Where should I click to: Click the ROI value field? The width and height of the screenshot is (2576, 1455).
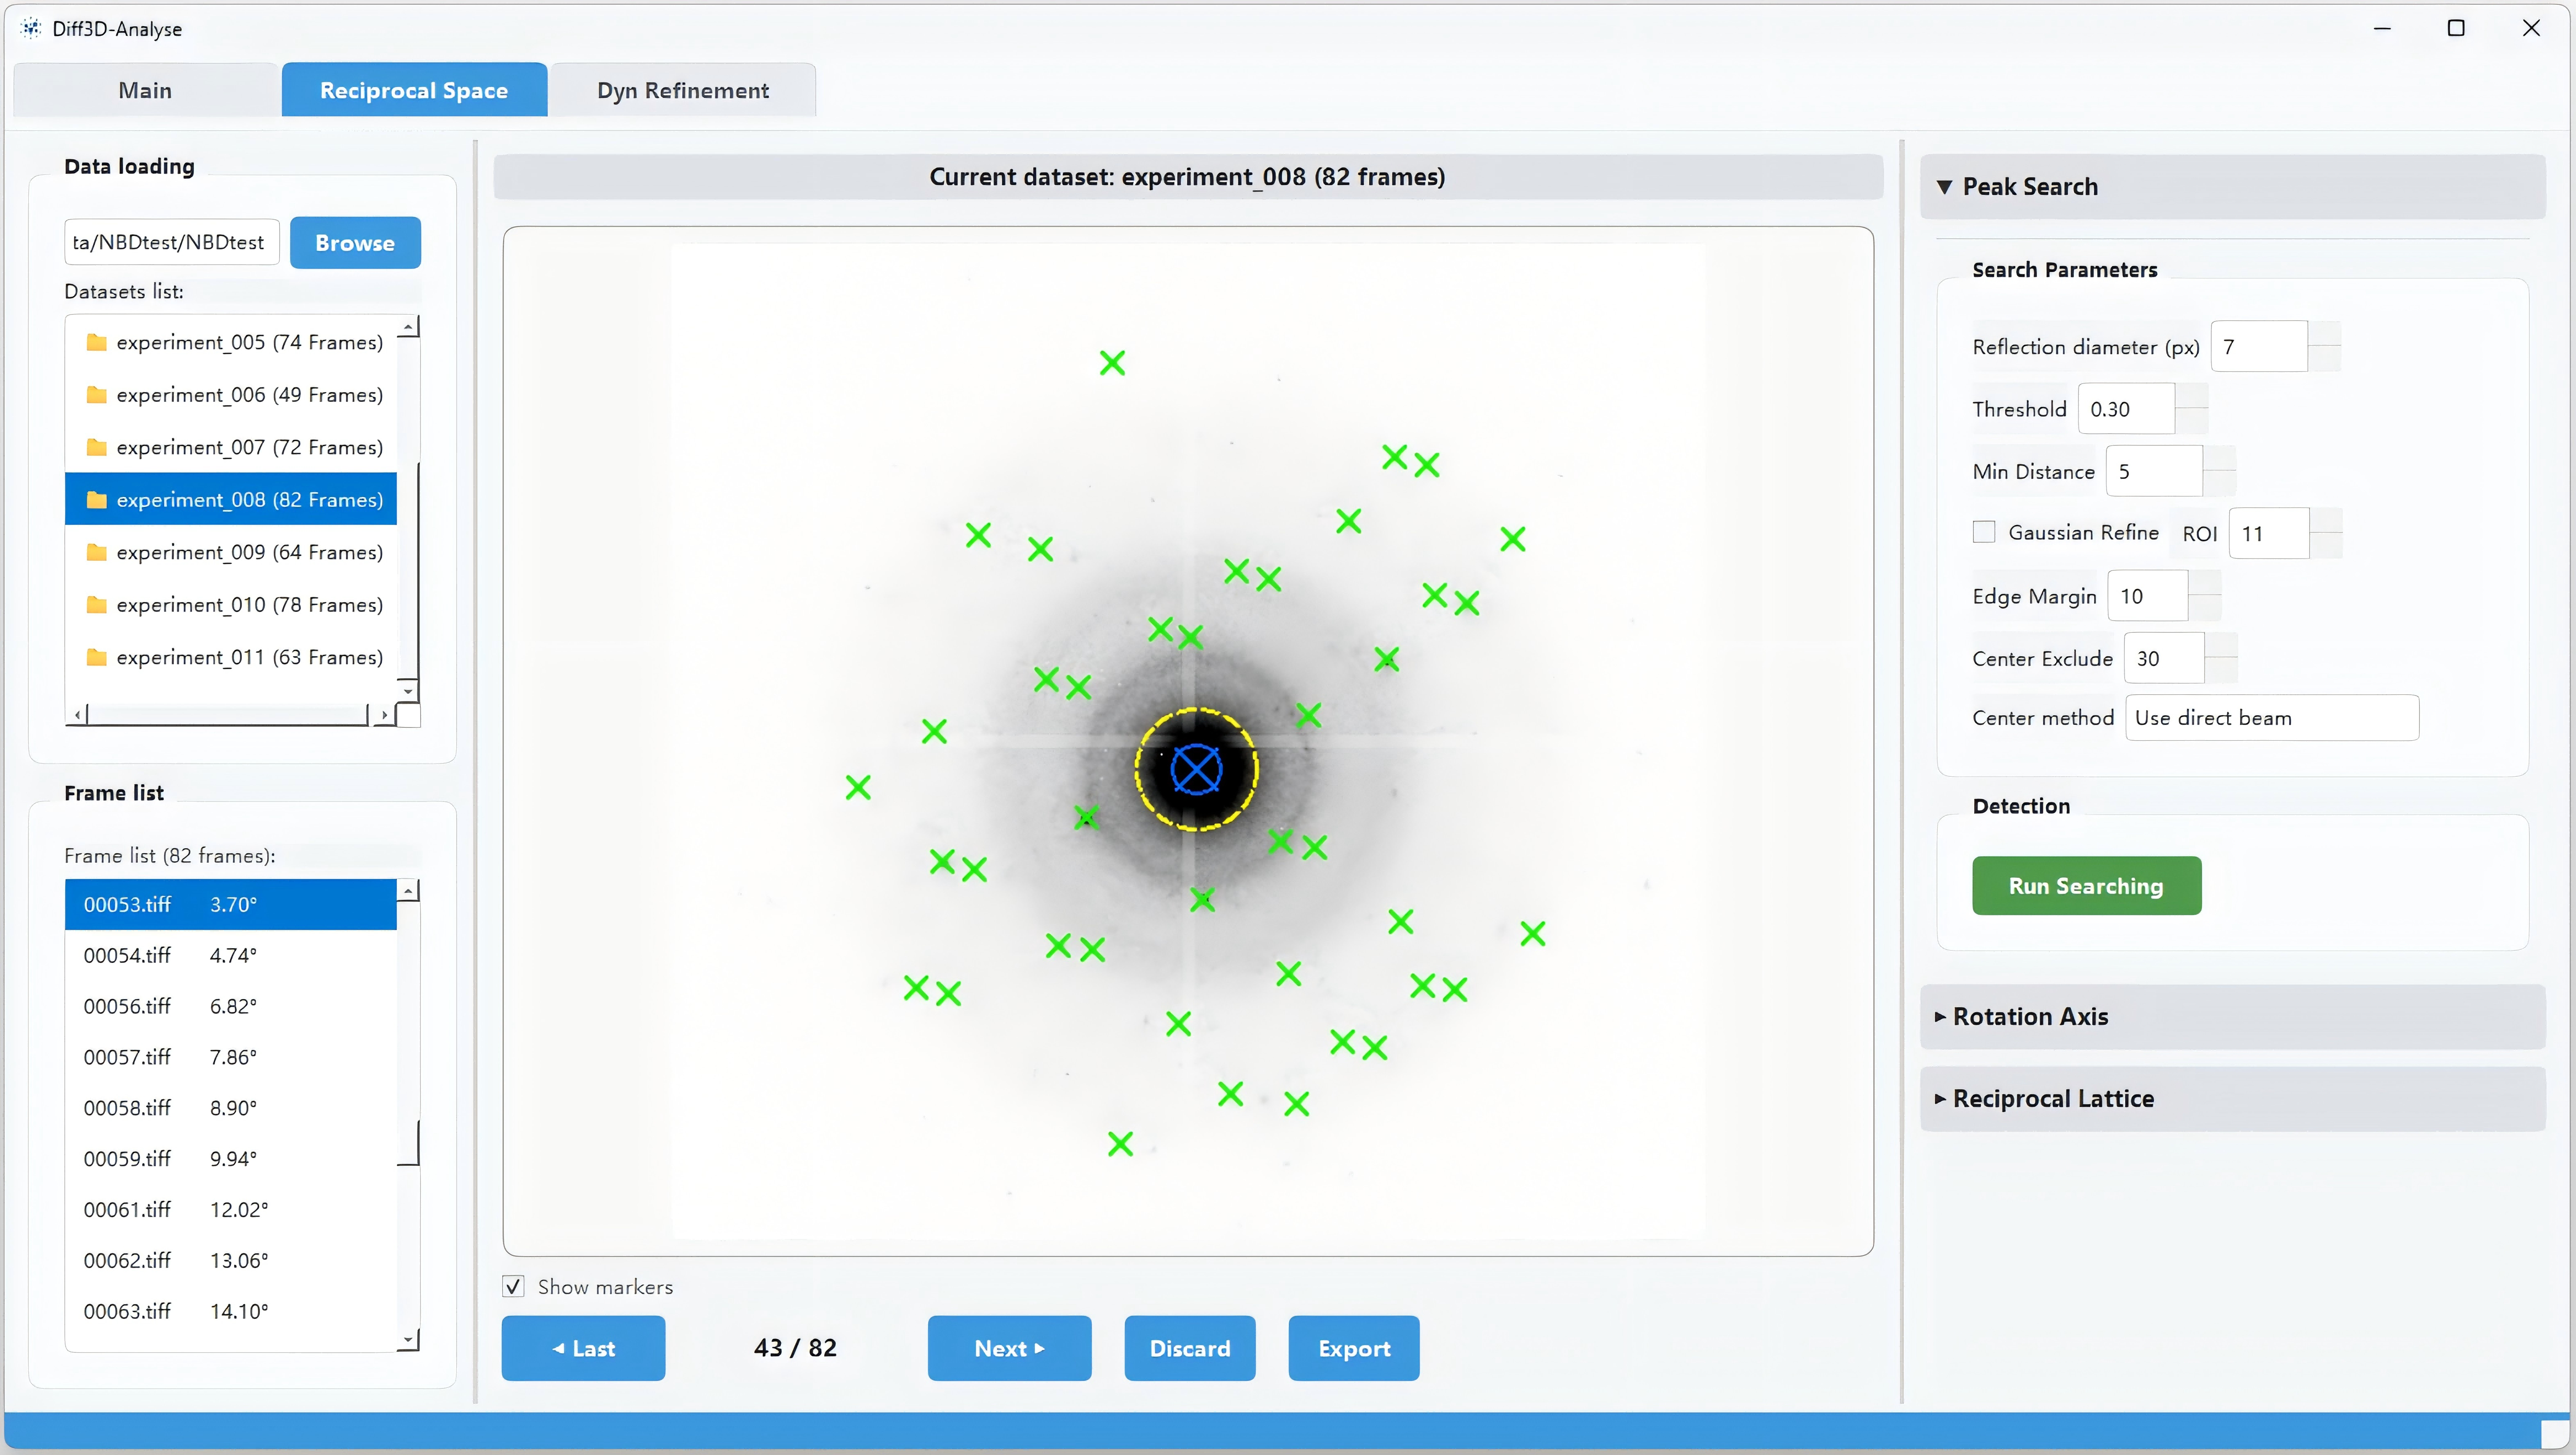point(2268,534)
